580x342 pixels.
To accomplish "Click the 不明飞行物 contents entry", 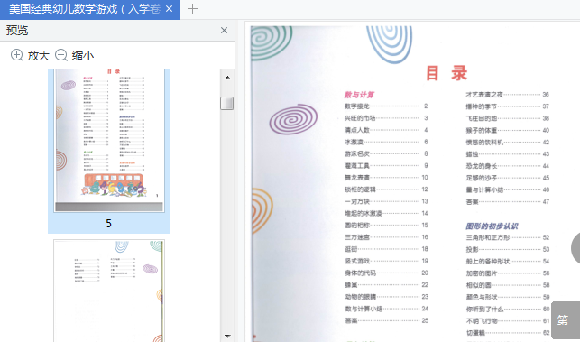I will (507, 321).
